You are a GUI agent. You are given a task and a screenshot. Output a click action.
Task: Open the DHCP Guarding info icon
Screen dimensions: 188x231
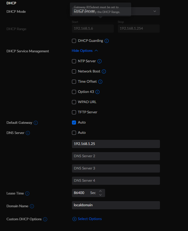[107, 41]
